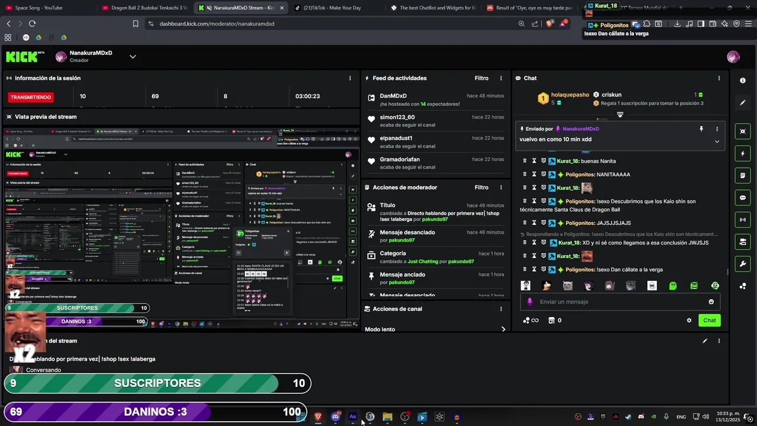757x426 pixels.
Task: Focus the 'Enviar un mensaje' chat field
Action: (x=620, y=302)
